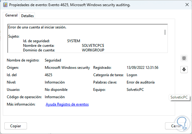Click the Event Viewer icon in title bar
Viewport: 192px width, 134px height.
click(x=5, y=5)
